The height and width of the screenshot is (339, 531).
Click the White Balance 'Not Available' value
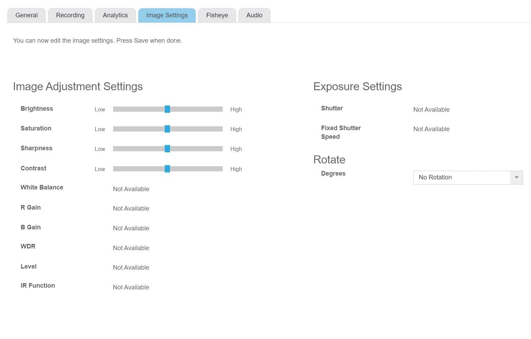(x=131, y=189)
